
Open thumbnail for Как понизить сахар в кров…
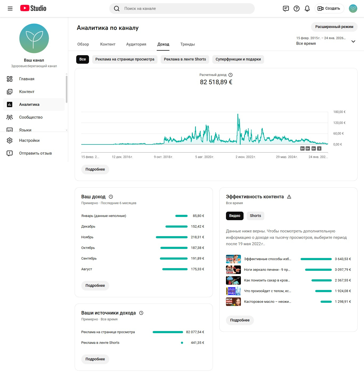click(x=233, y=280)
